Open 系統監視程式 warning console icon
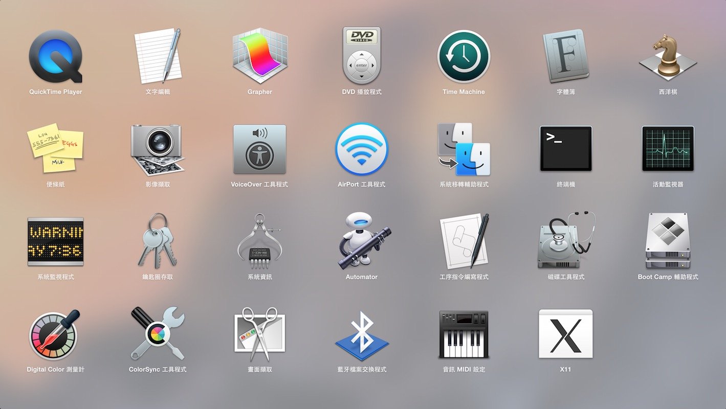 pos(55,241)
